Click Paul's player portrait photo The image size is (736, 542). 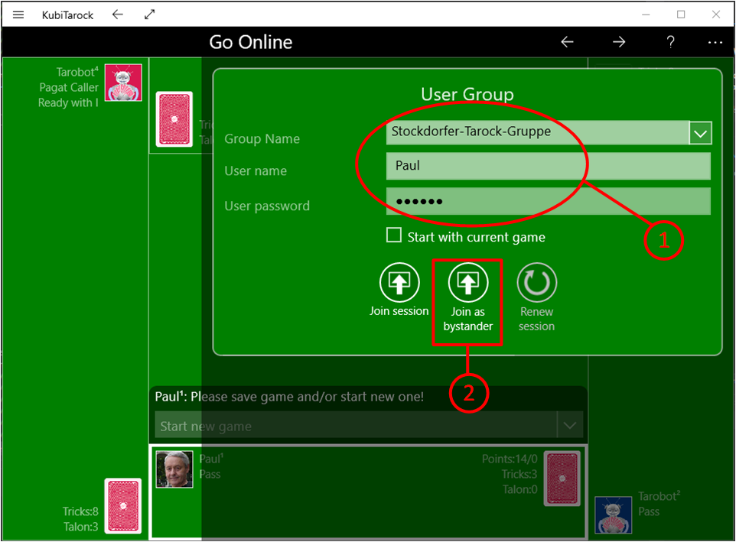point(174,469)
